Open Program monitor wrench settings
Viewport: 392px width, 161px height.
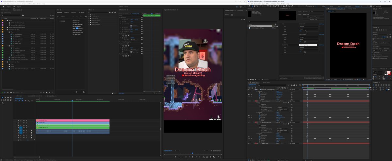point(211,151)
